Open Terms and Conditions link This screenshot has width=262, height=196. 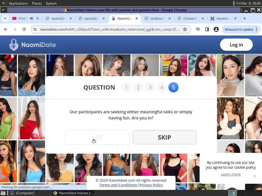118,185
